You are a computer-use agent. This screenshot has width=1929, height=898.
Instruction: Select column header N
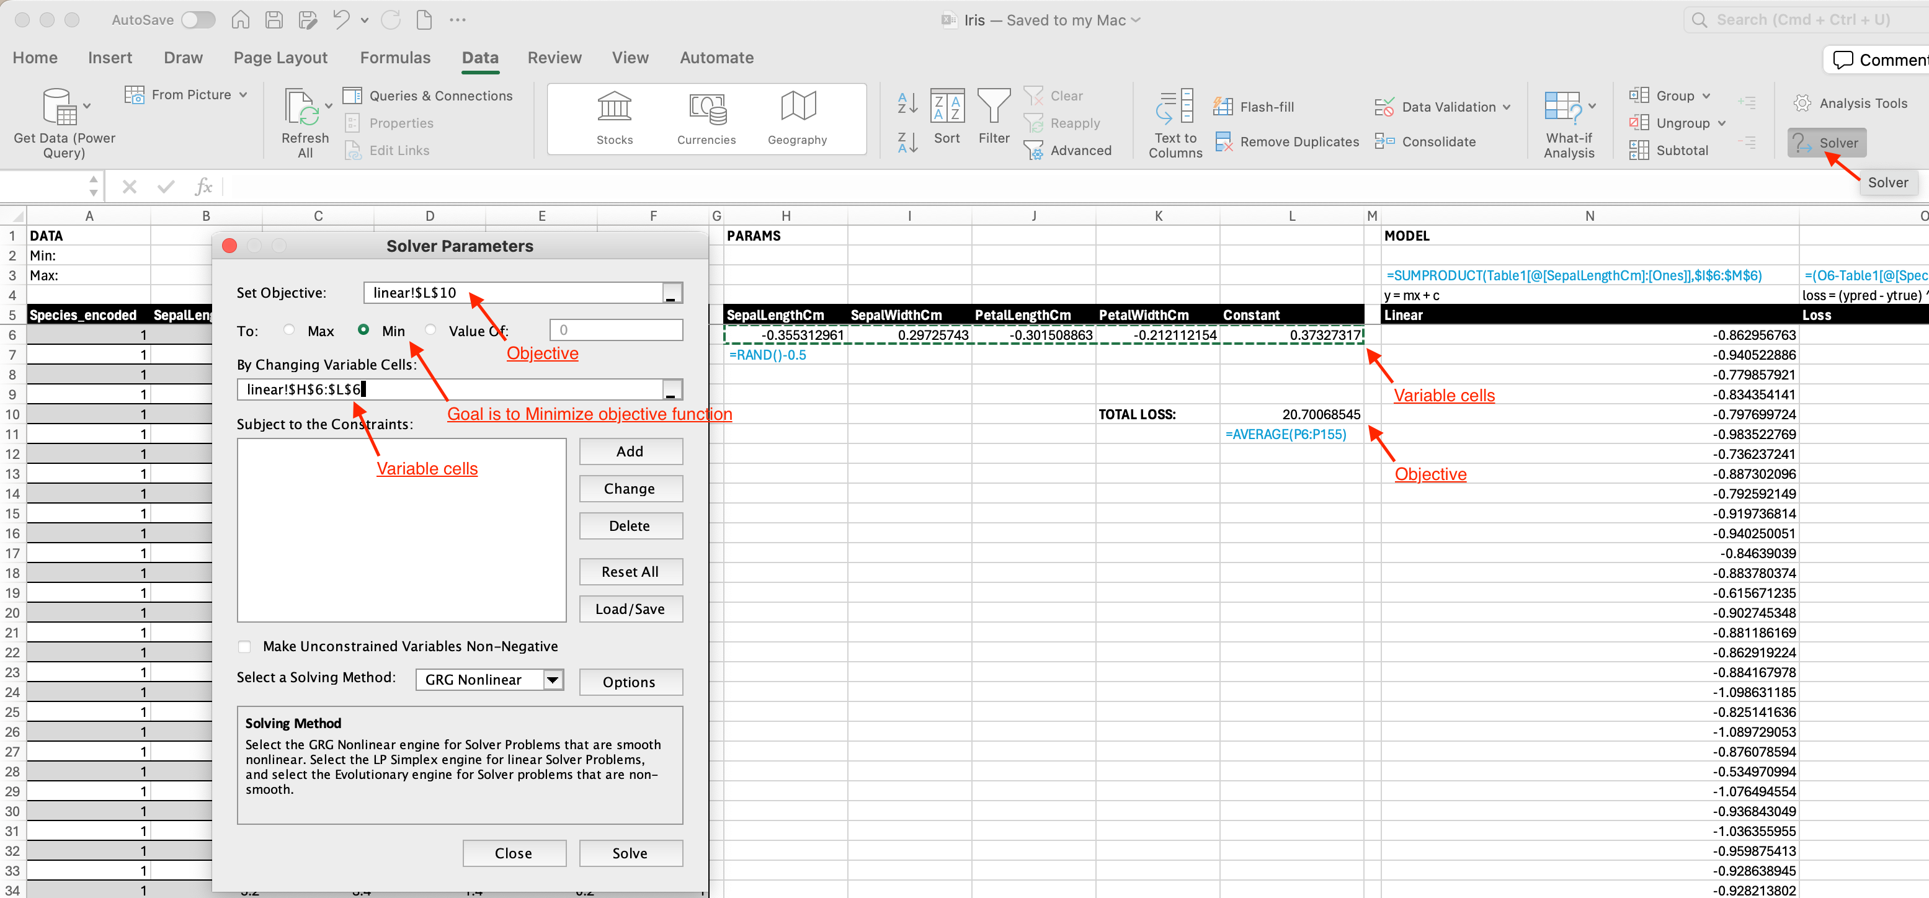pyautogui.click(x=1589, y=216)
